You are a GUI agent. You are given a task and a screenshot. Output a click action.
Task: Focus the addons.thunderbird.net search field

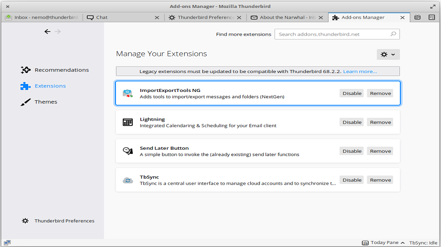[x=337, y=34]
